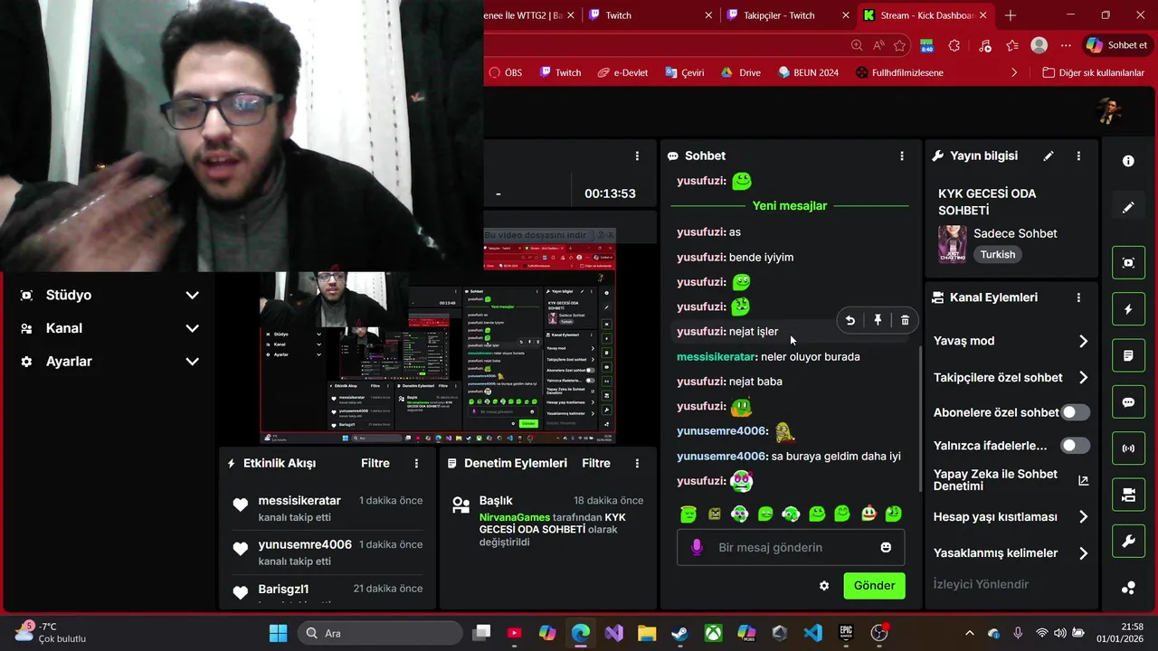Click Sohbet et Copilot button
Screen dimensions: 1158x651
point(1117,45)
